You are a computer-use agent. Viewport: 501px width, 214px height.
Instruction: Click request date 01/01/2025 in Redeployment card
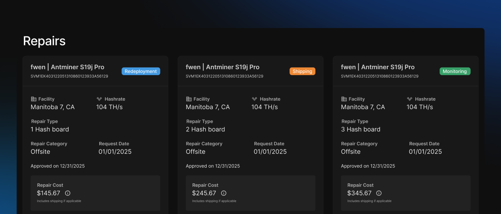coord(115,152)
